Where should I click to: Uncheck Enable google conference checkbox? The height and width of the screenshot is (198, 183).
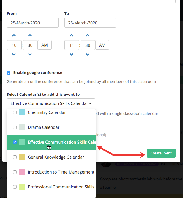point(9,73)
